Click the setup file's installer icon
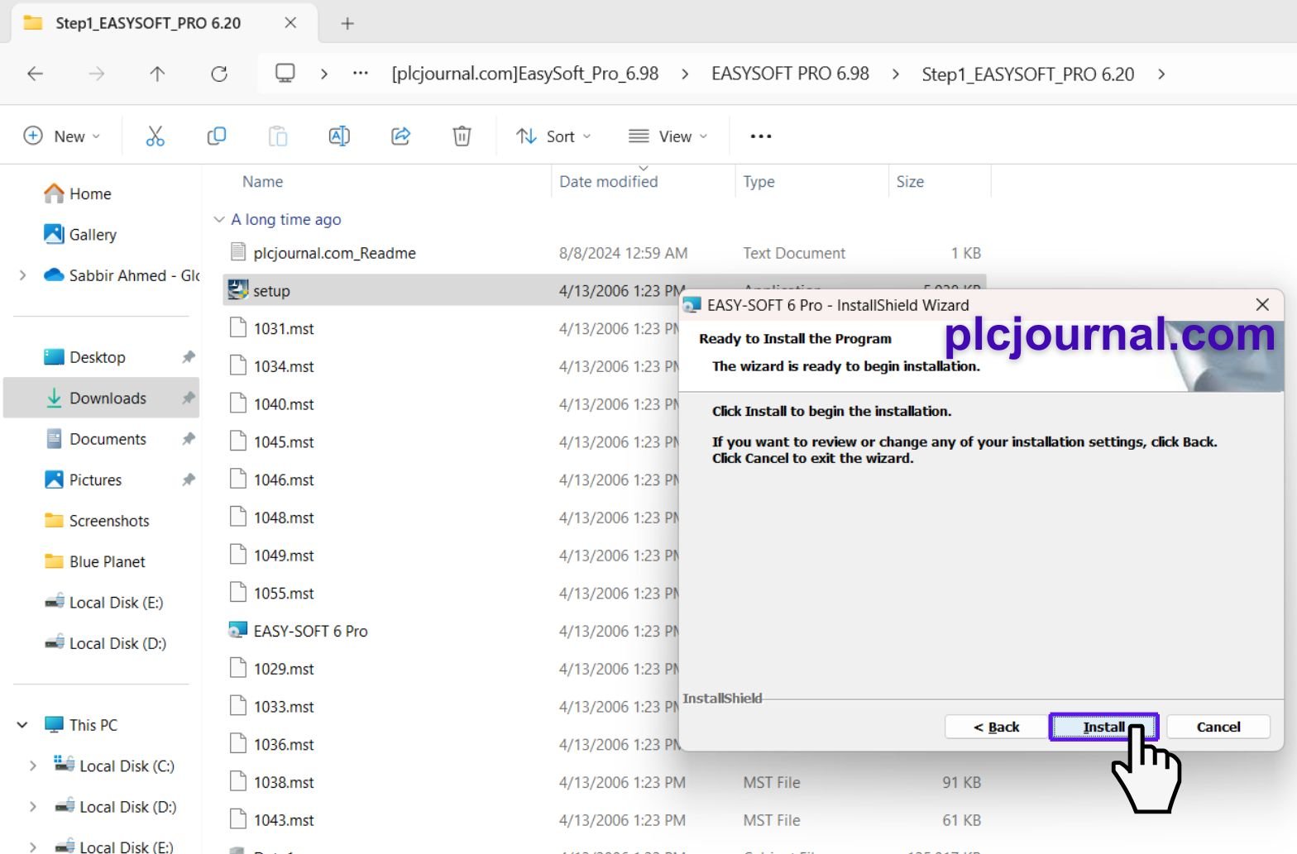 coord(237,290)
